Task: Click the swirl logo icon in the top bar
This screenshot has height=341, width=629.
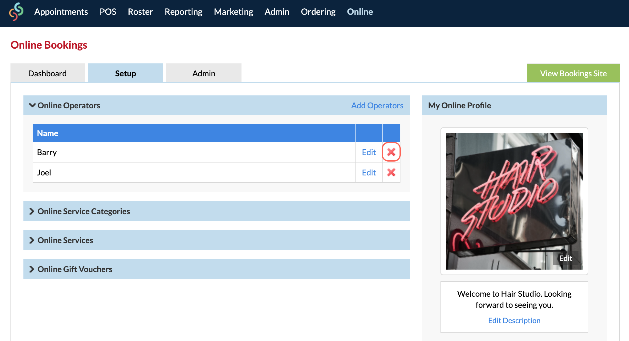Action: click(16, 12)
